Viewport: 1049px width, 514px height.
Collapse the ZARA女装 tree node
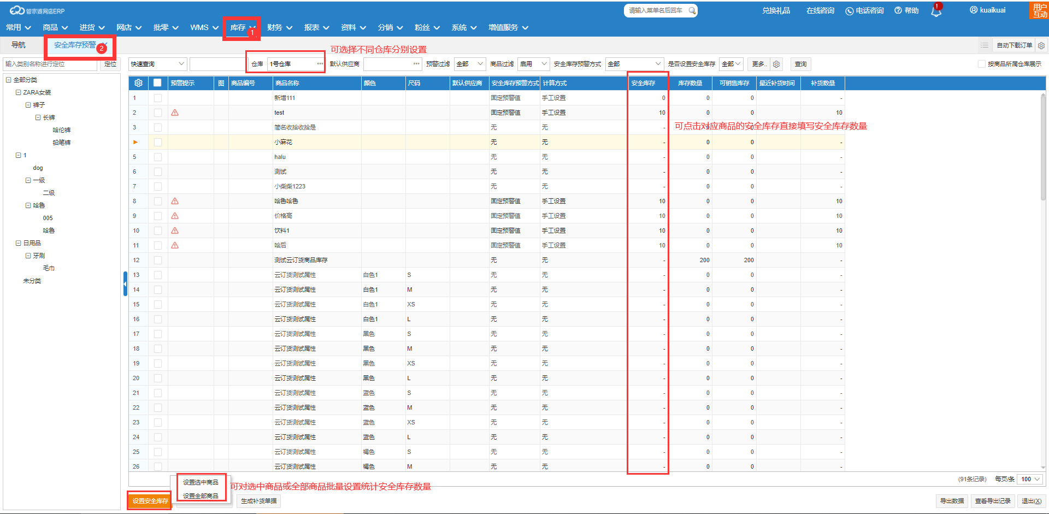click(19, 92)
